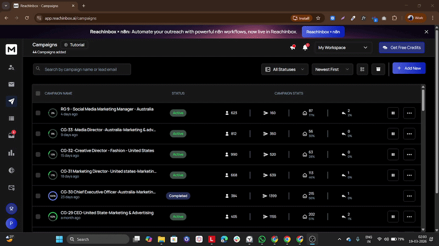The width and height of the screenshot is (439, 246).
Task: Open the email accounts envelope sidebar icon
Action: [x=11, y=84]
